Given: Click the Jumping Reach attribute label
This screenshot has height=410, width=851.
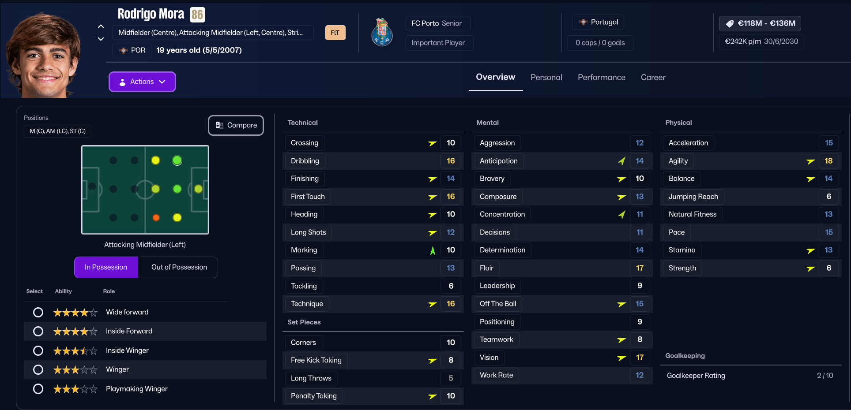Looking at the screenshot, I should pyautogui.click(x=693, y=197).
